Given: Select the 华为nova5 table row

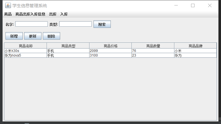Looking at the screenshot, I should (26, 55).
